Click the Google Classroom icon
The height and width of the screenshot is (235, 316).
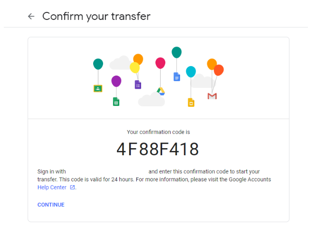(x=98, y=88)
